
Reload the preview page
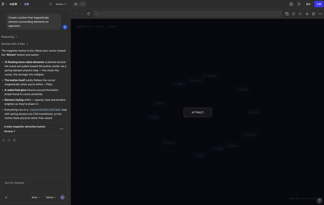click(x=88, y=14)
